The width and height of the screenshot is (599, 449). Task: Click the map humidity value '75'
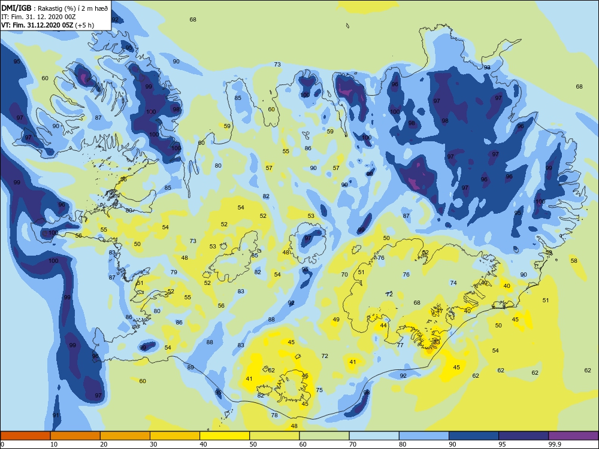pyautogui.click(x=319, y=390)
